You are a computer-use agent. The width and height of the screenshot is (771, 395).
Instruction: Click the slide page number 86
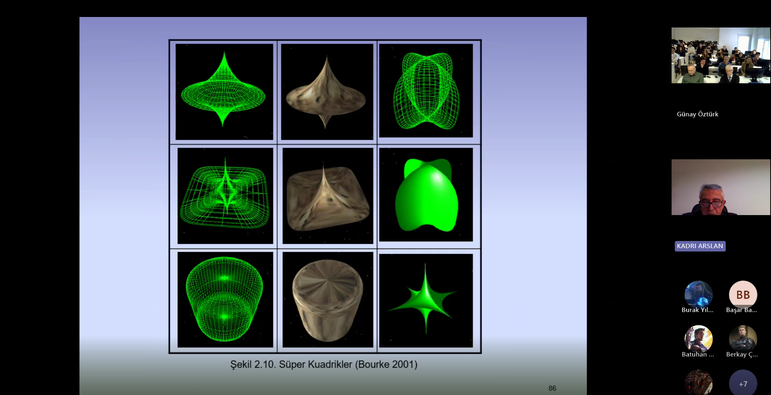pyautogui.click(x=552, y=388)
